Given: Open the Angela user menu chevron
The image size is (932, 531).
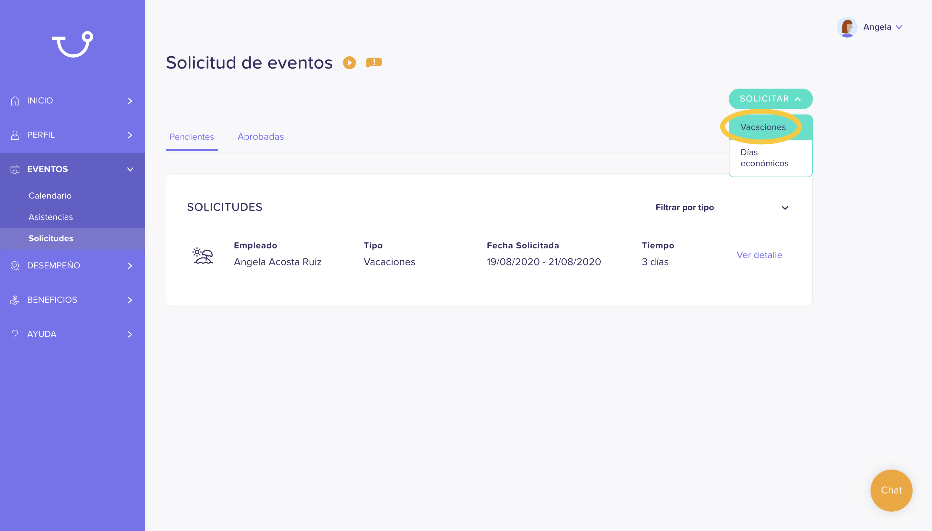Looking at the screenshot, I should coord(899,27).
